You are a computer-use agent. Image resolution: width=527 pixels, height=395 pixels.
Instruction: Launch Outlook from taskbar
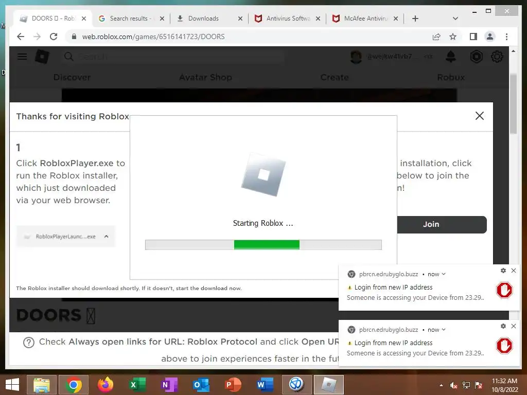(x=201, y=385)
